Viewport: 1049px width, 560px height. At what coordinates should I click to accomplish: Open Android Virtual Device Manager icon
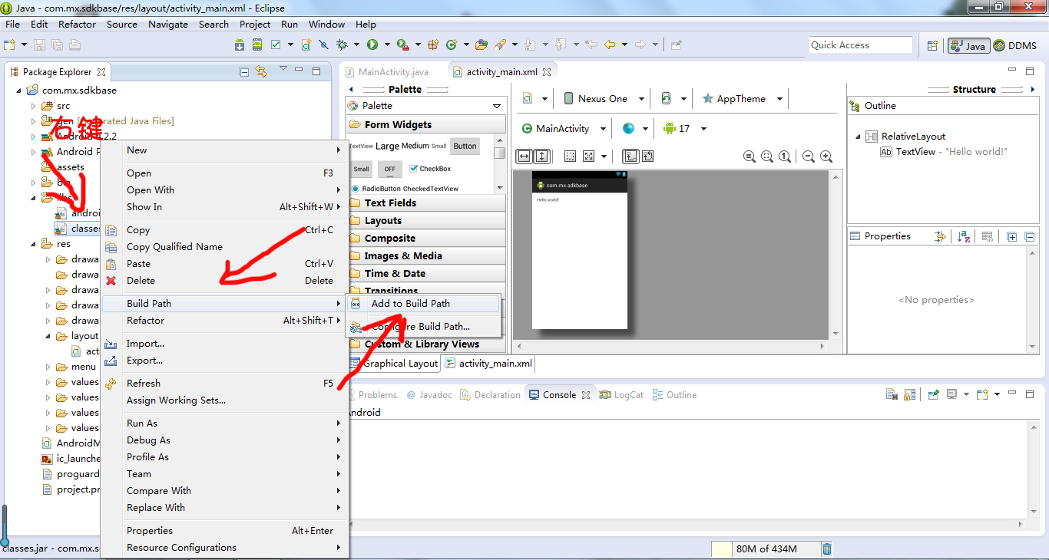[257, 44]
